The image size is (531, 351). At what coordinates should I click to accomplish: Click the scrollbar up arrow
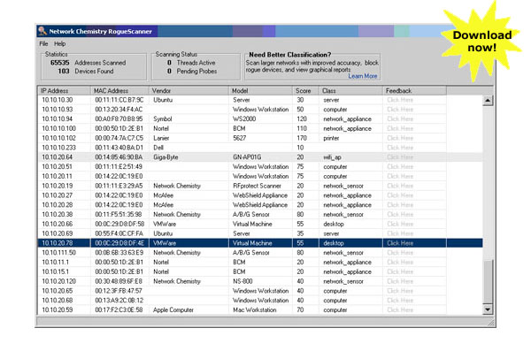click(488, 100)
